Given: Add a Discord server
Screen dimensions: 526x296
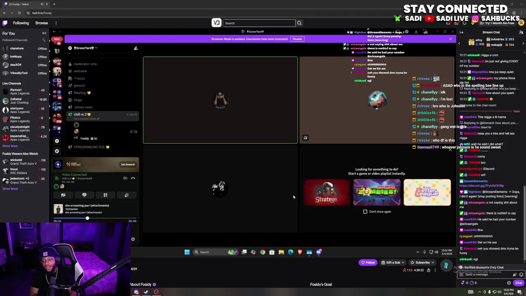Looking at the screenshot, I should (x=57, y=141).
